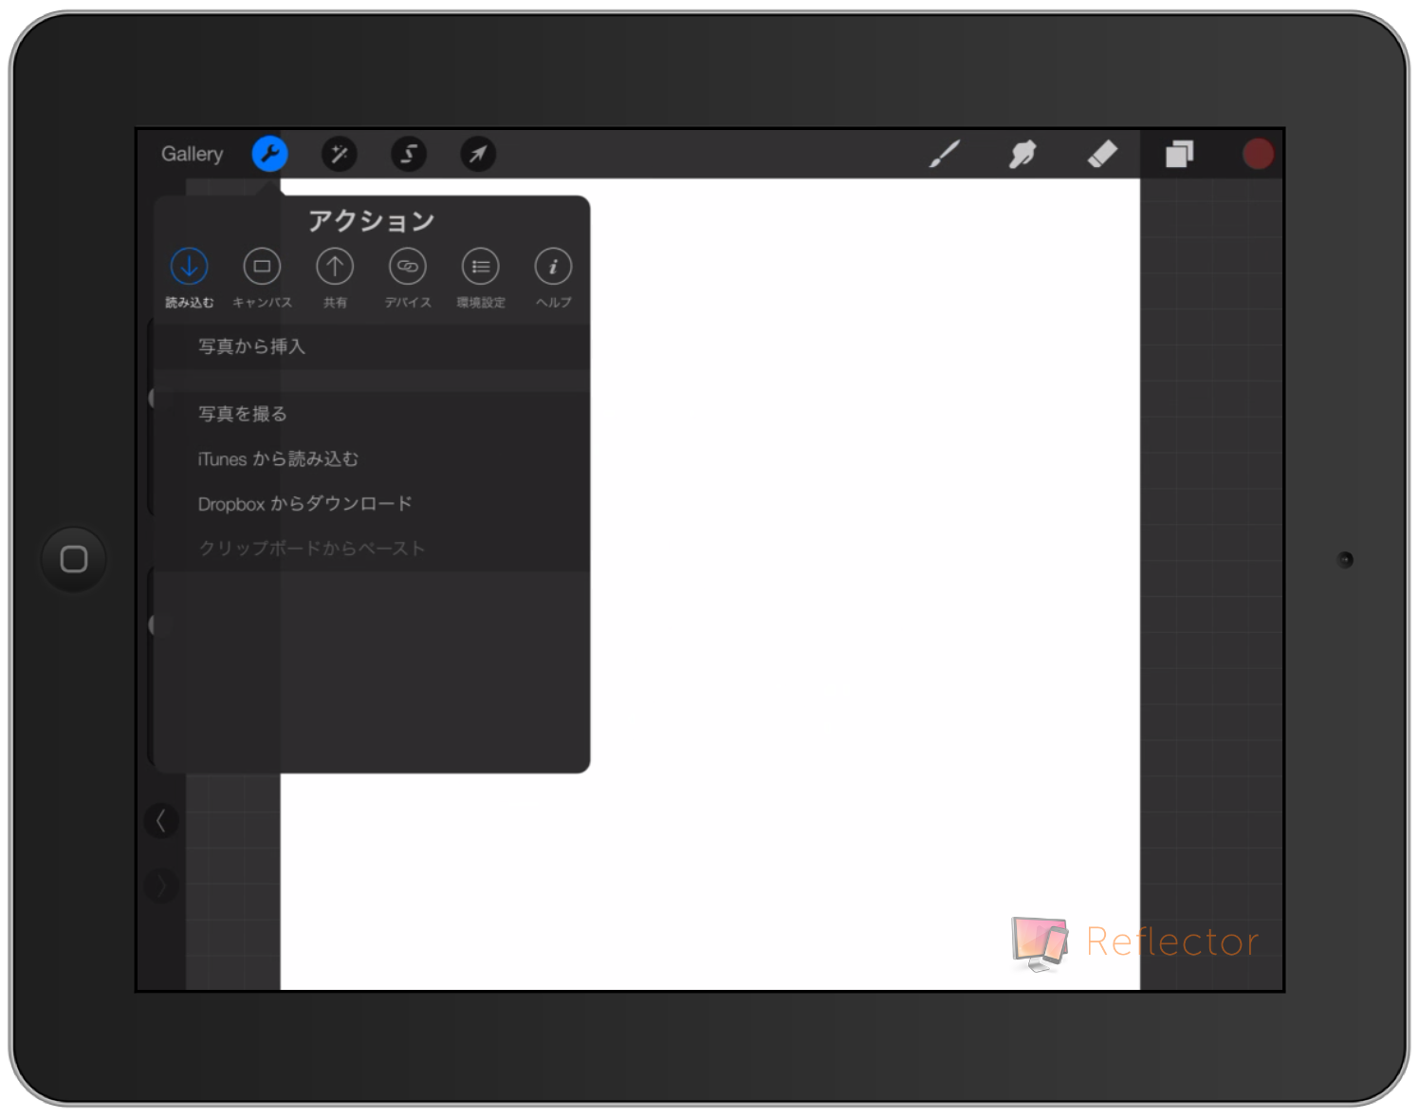Select the Smudge finger tool
Viewport: 1419px width, 1118px height.
1023,154
